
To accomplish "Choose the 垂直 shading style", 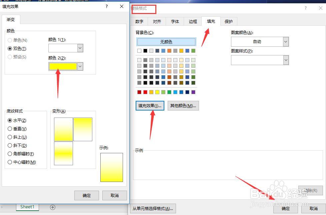I will click(17, 129).
